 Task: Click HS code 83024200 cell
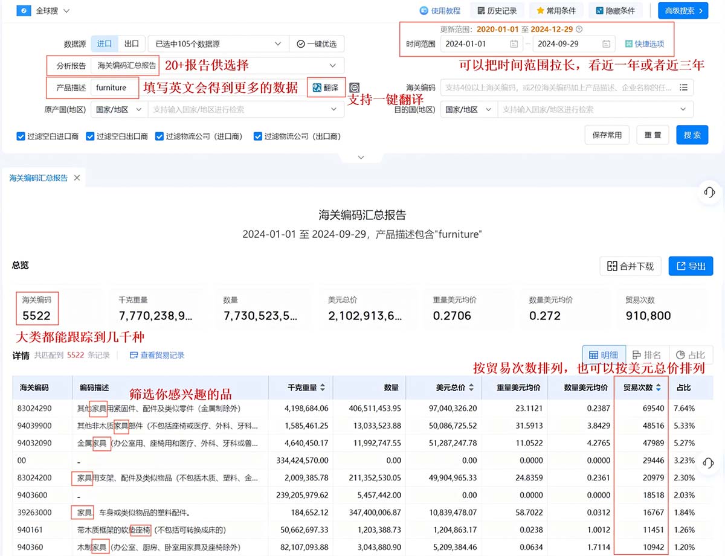point(36,478)
